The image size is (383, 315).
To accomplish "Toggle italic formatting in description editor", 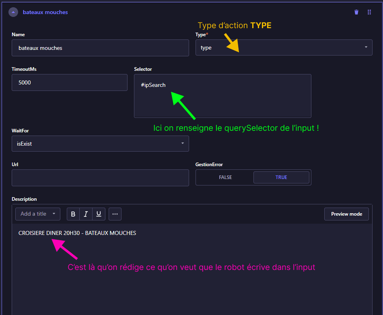I will click(x=86, y=214).
